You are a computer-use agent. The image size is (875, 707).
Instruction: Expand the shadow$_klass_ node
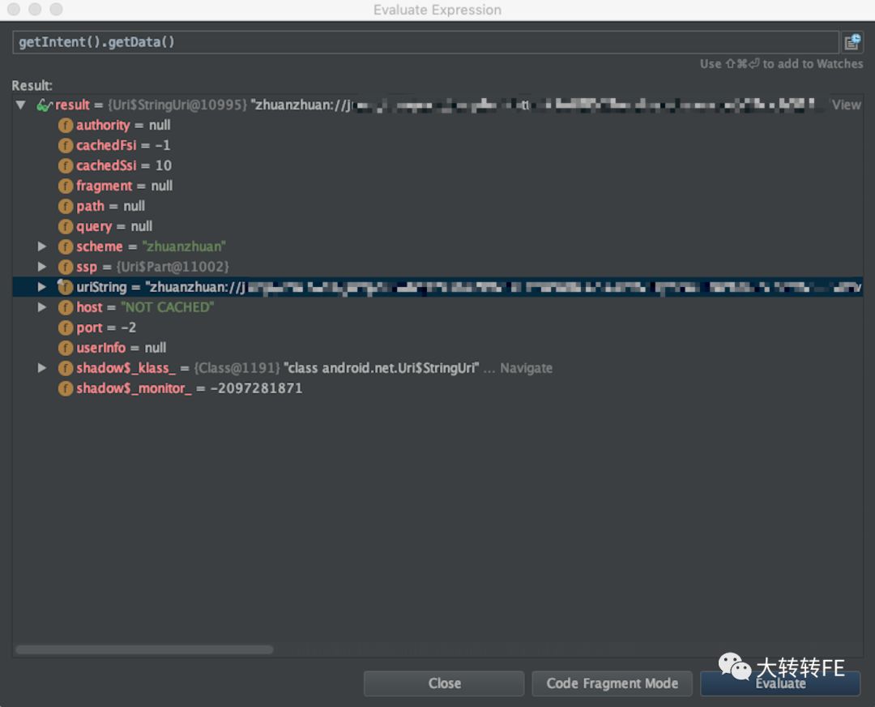click(42, 367)
